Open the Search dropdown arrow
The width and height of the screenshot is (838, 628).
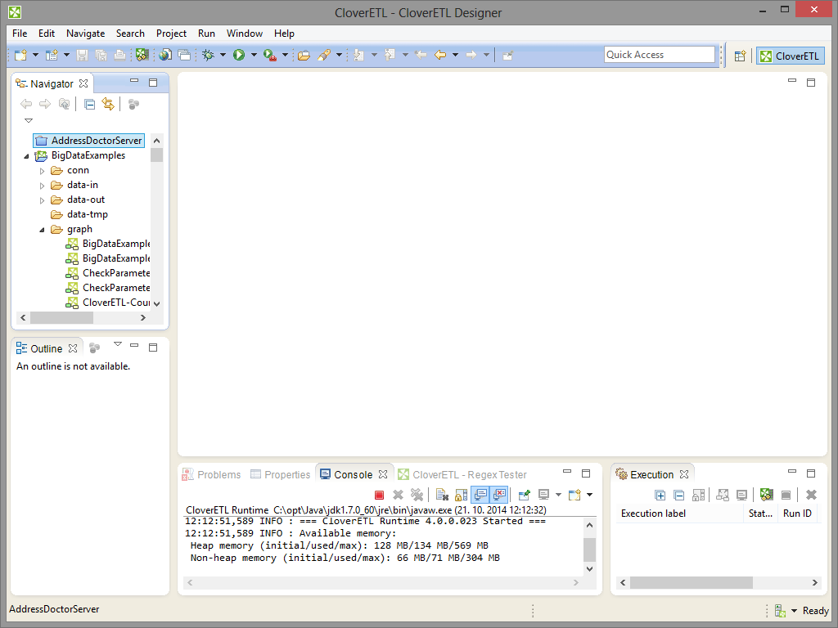339,55
